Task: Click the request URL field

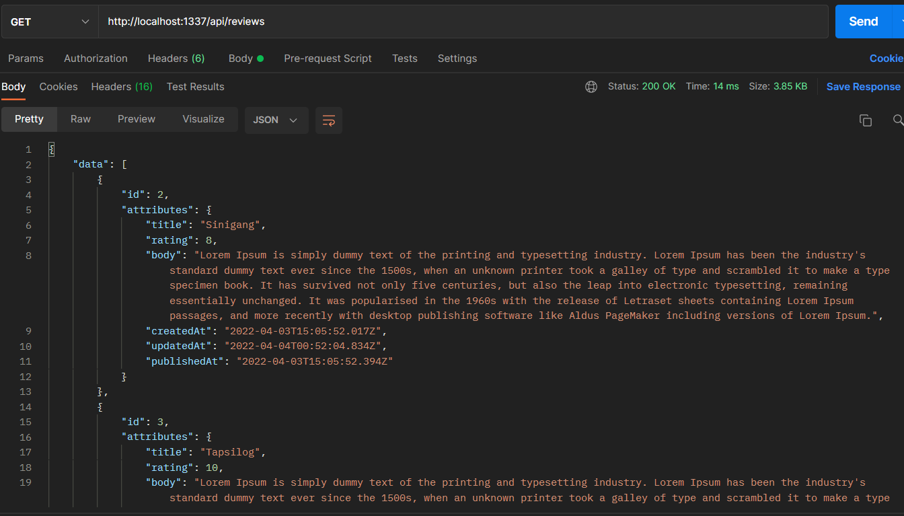Action: [463, 22]
